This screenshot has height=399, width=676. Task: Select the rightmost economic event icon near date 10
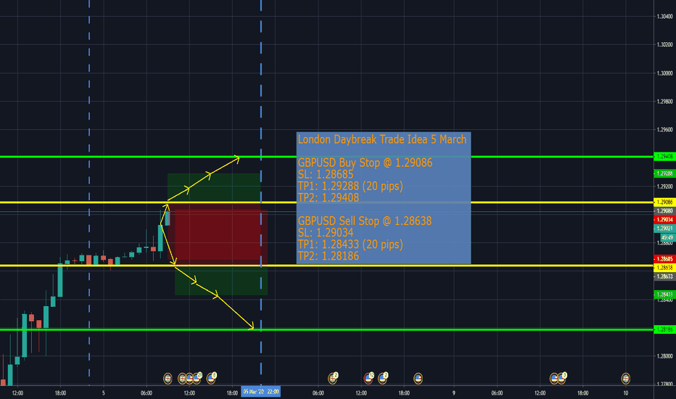pyautogui.click(x=626, y=377)
